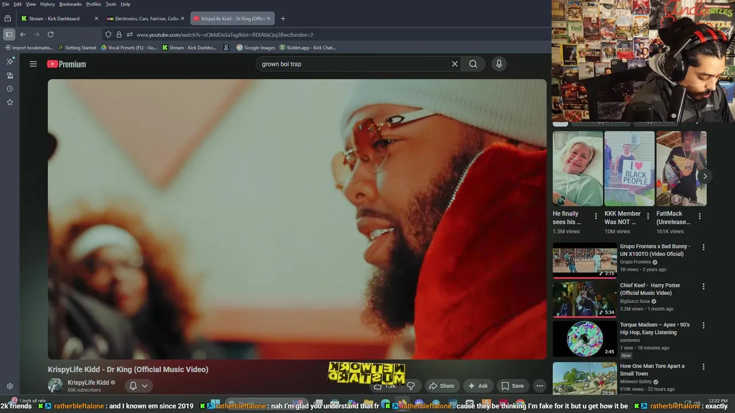Click the YouTube search magnifier button

click(473, 64)
